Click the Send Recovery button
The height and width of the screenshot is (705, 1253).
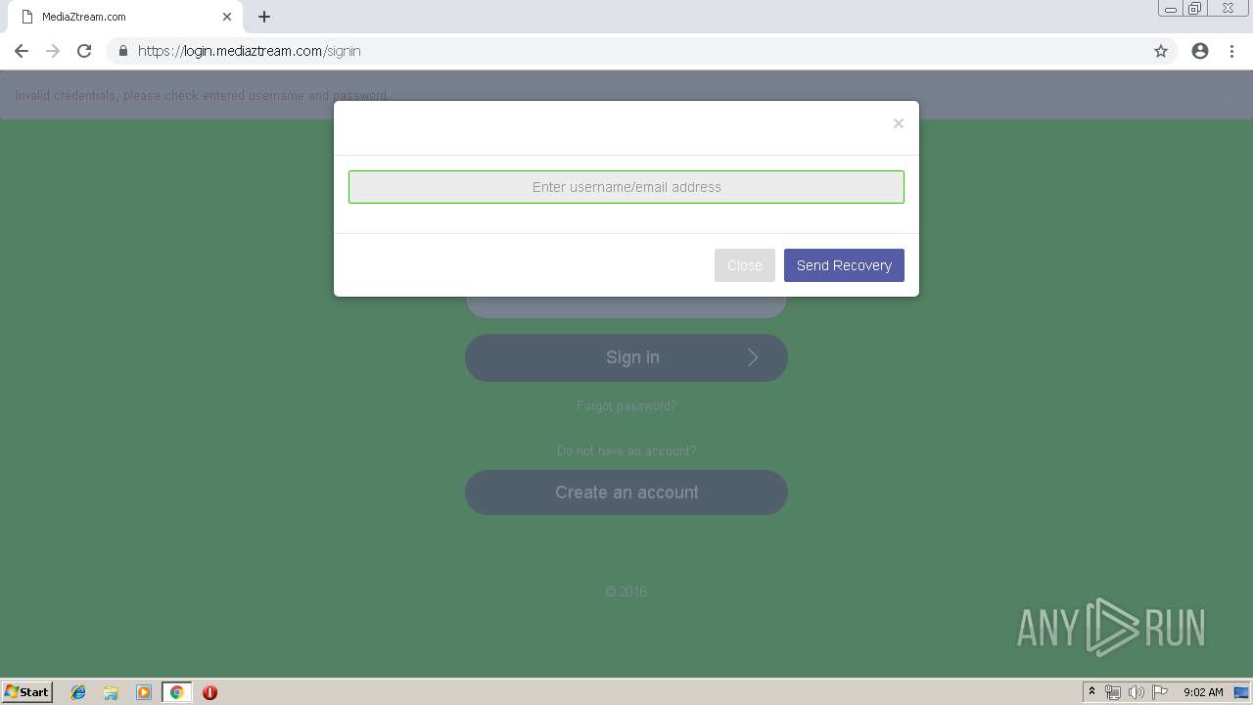(844, 265)
